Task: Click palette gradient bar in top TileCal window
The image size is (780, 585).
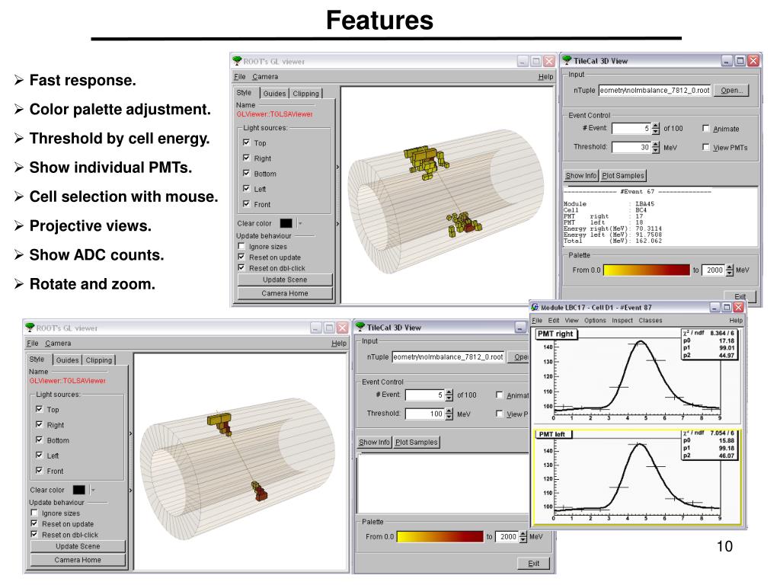Action: point(646,270)
